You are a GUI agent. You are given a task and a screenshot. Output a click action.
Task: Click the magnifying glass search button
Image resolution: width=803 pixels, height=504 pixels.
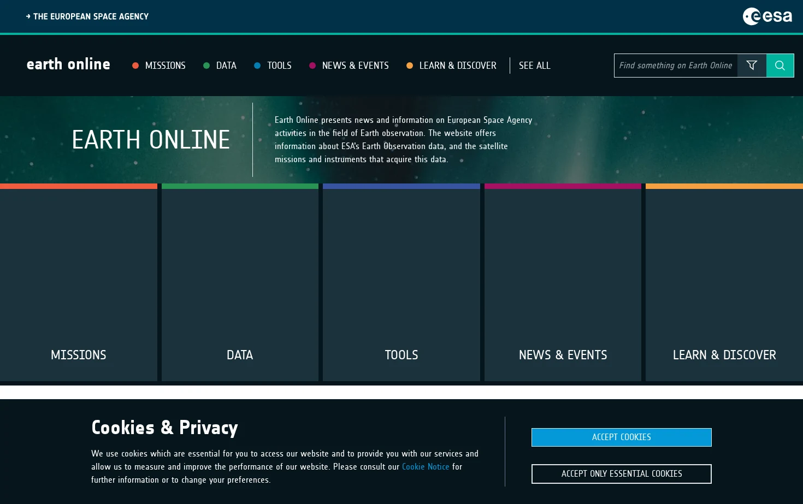pos(780,66)
